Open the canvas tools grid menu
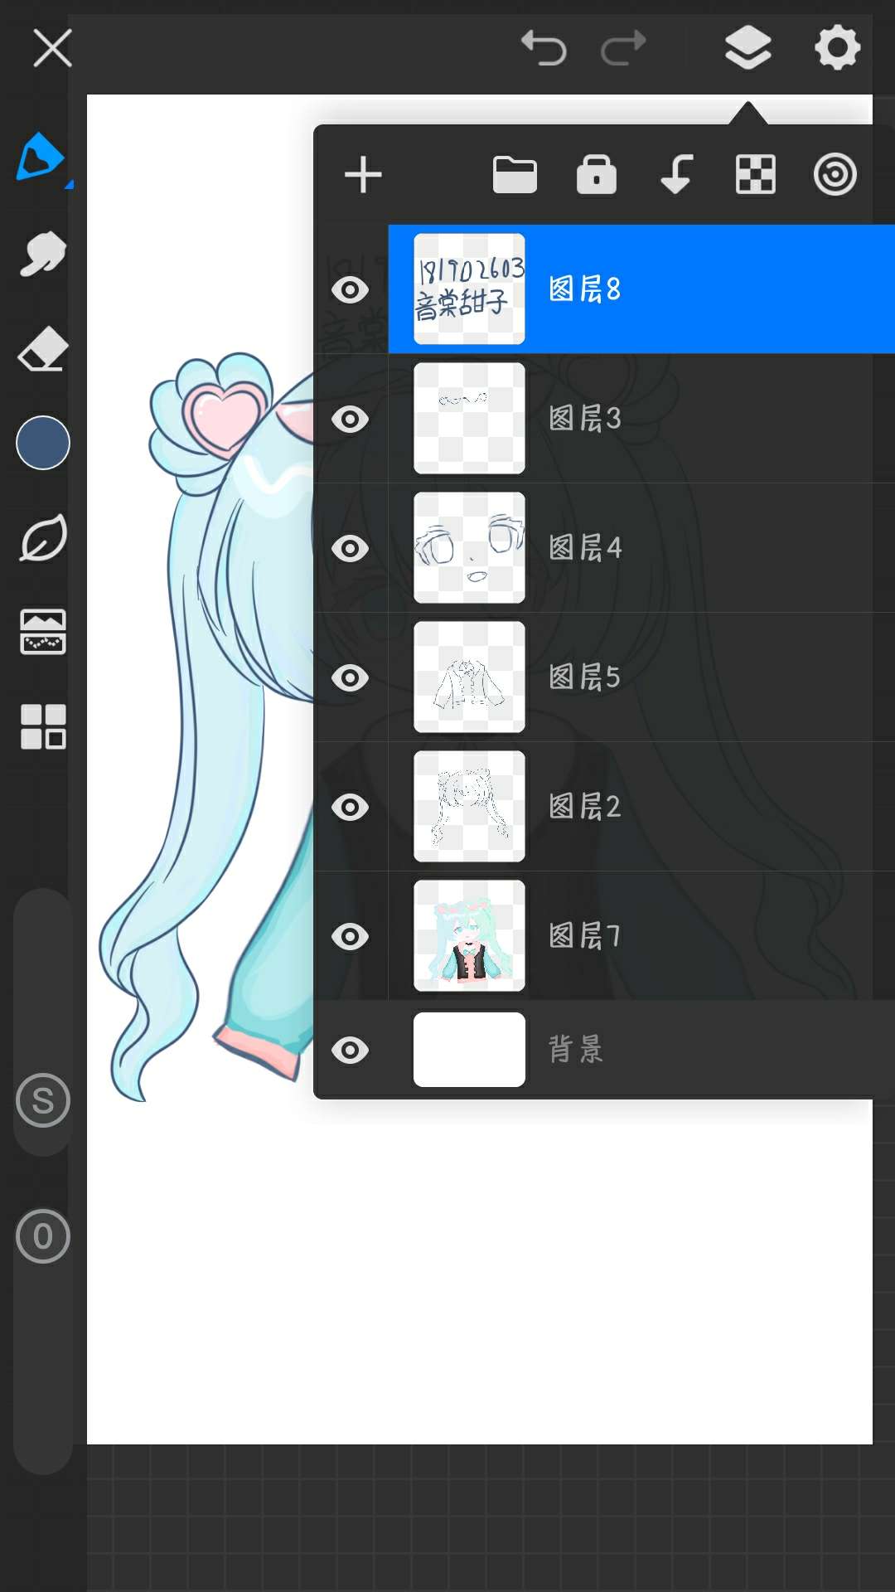Viewport: 895px width, 1592px height. click(x=43, y=726)
